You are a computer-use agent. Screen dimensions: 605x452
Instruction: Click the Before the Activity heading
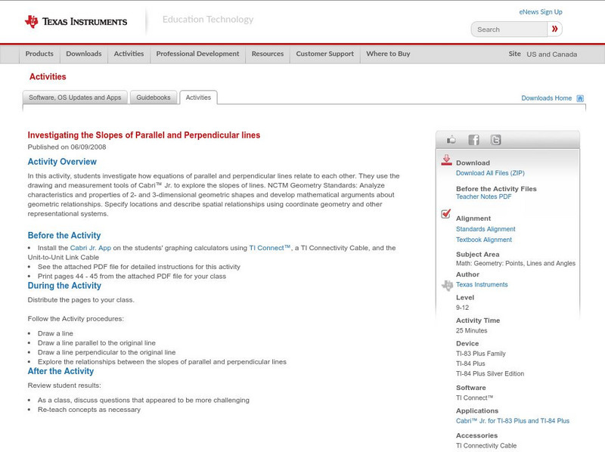64,235
